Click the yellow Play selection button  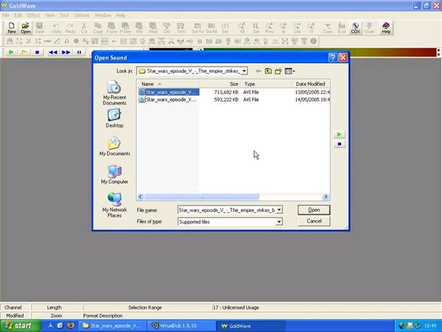point(24,53)
